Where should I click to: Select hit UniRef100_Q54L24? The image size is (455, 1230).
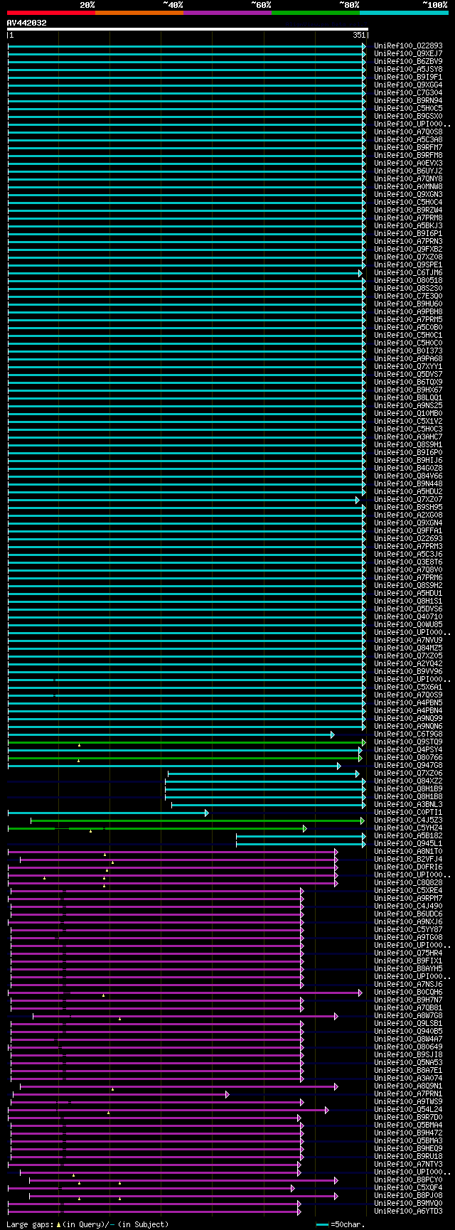tap(408, 1110)
